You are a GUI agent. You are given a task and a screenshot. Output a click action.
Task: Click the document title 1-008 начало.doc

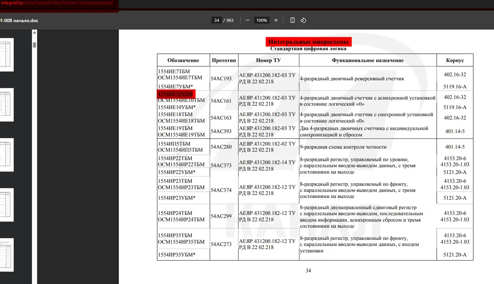pos(19,20)
